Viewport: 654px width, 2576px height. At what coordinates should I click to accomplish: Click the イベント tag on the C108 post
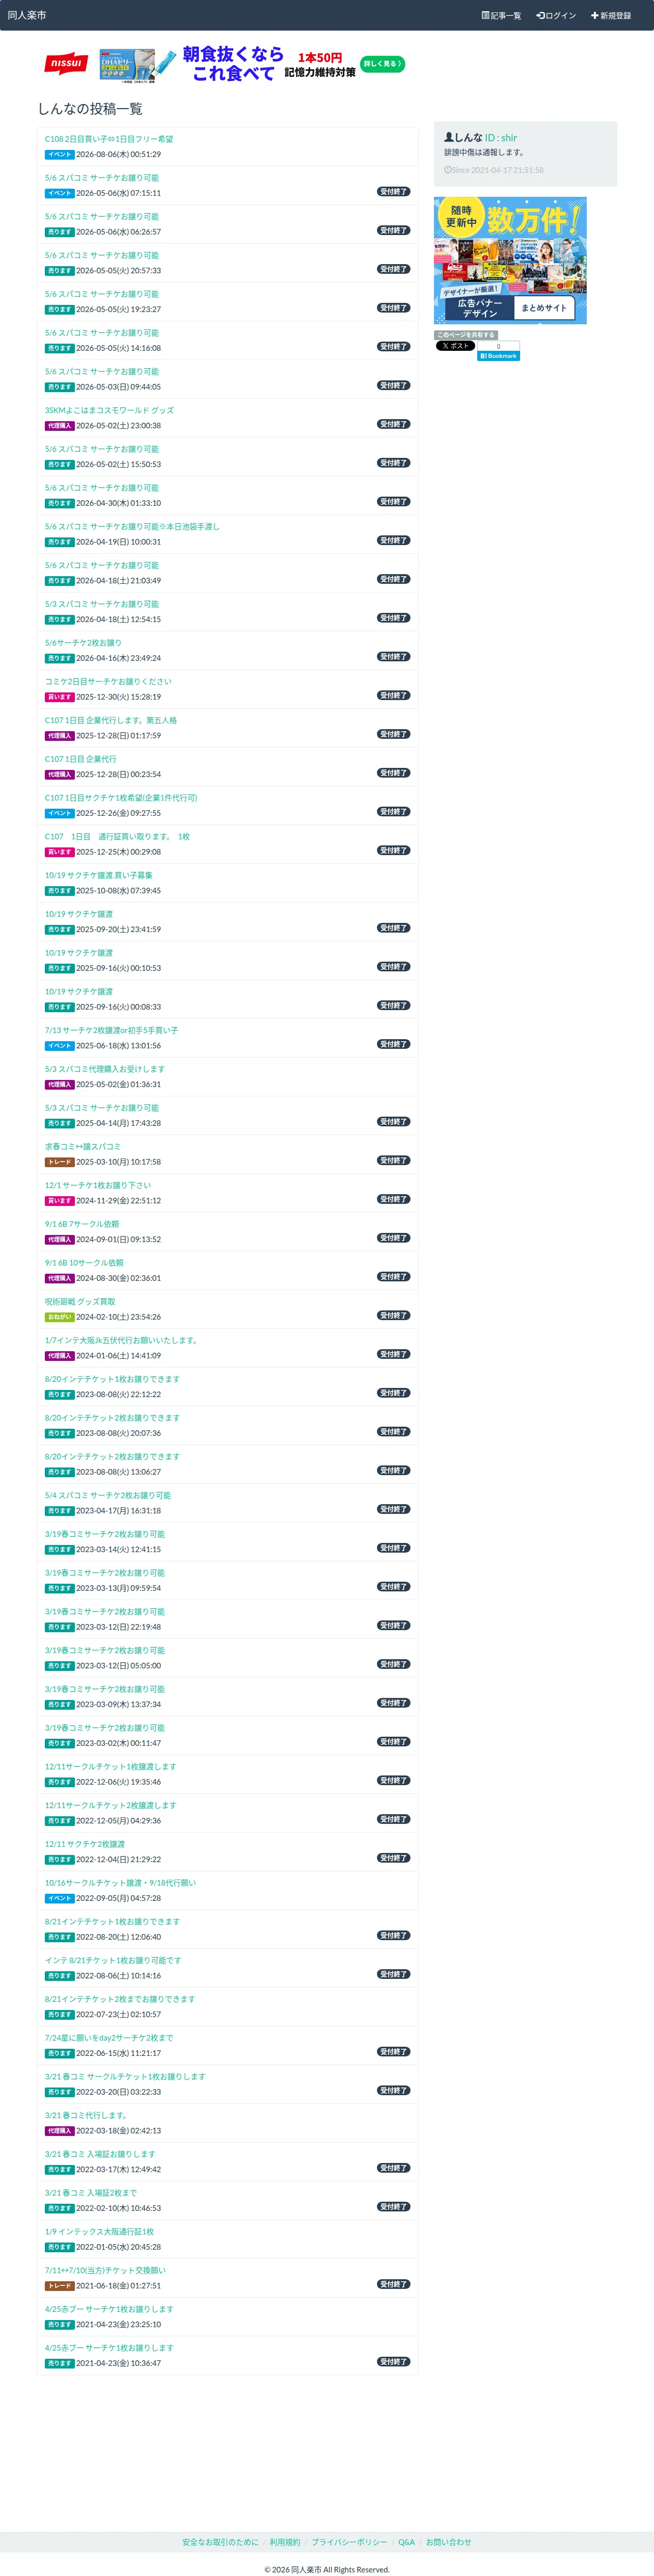pyautogui.click(x=59, y=155)
